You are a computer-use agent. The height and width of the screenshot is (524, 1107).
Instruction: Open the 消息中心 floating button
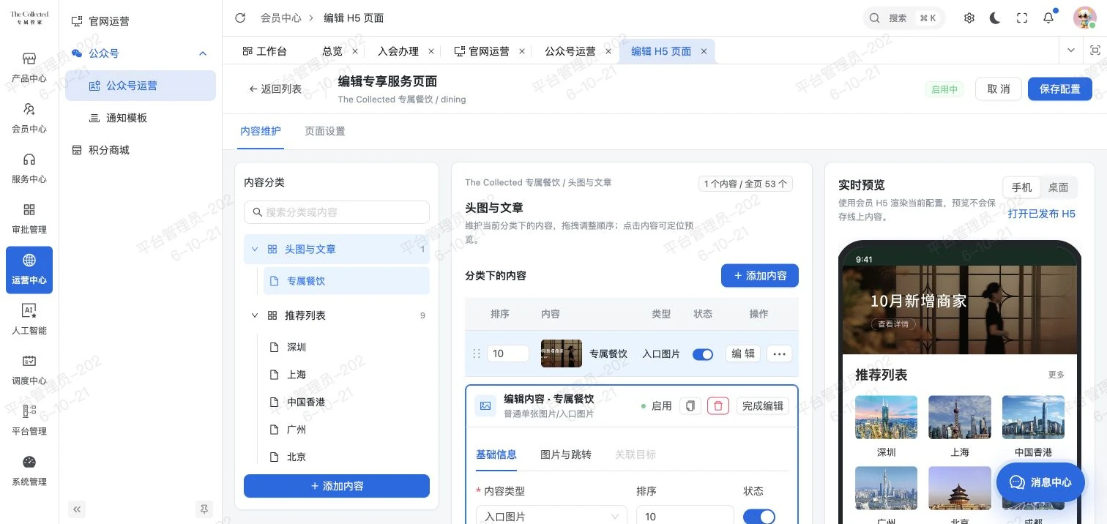1040,482
